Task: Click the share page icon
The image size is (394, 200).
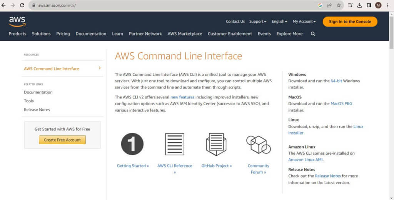Action: [329, 5]
